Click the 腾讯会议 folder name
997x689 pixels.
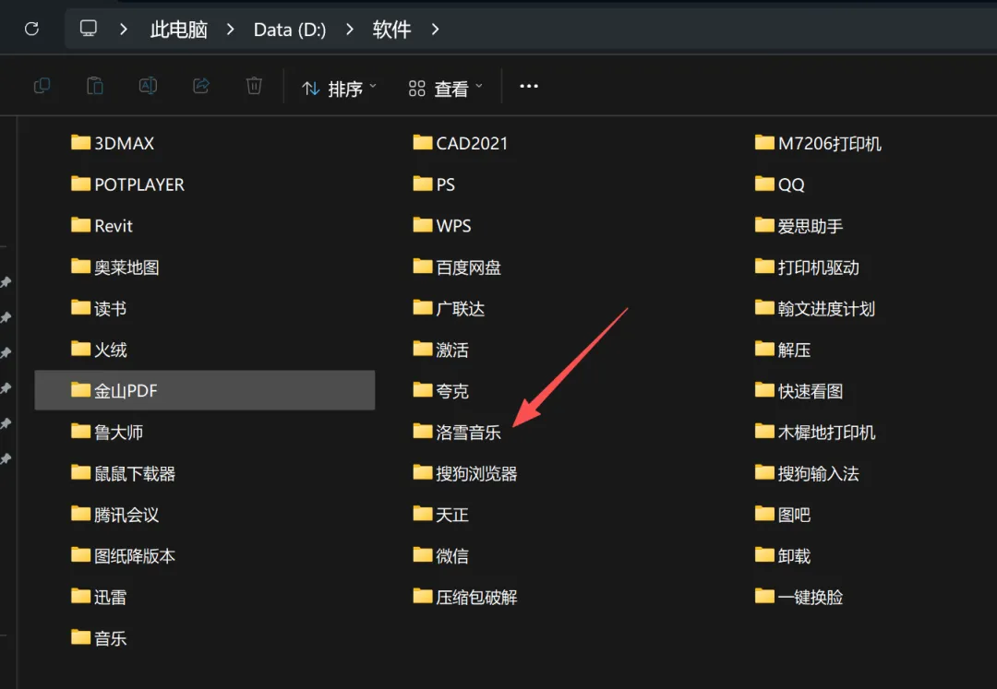(x=126, y=515)
